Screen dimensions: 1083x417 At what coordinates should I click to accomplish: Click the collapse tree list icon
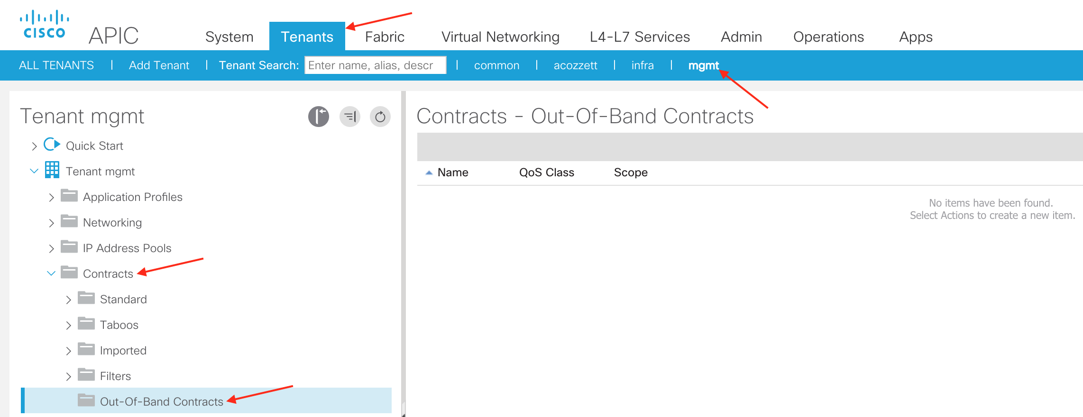click(350, 117)
